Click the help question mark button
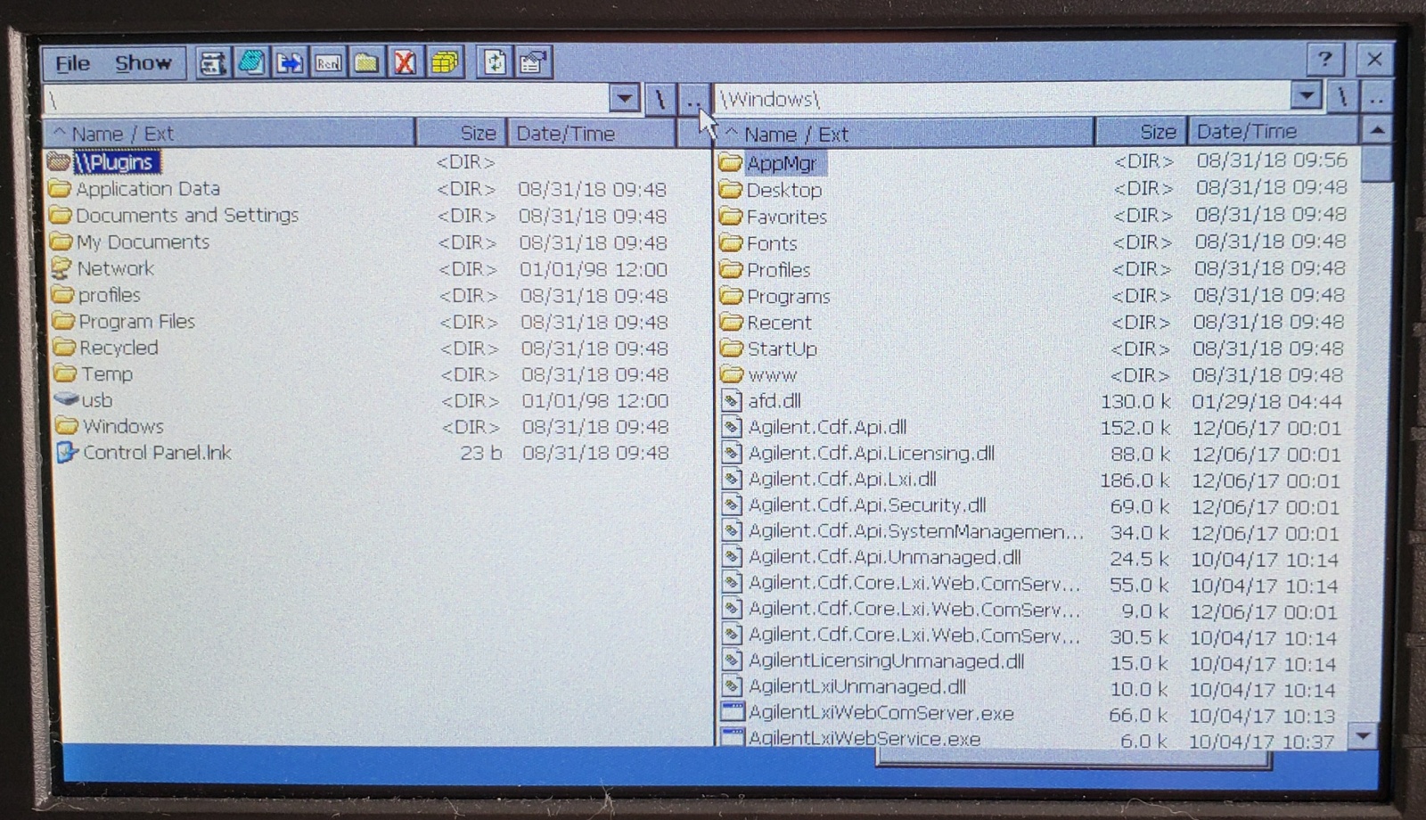 (1325, 59)
